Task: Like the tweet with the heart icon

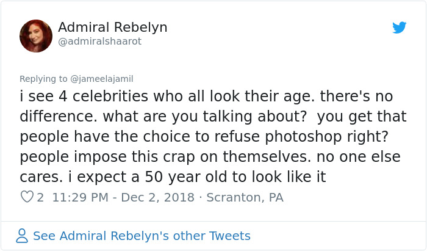Action: click(x=27, y=197)
